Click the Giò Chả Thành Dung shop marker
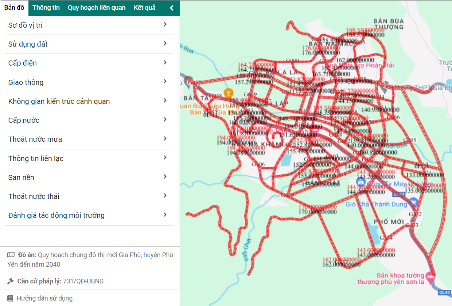 413,201
